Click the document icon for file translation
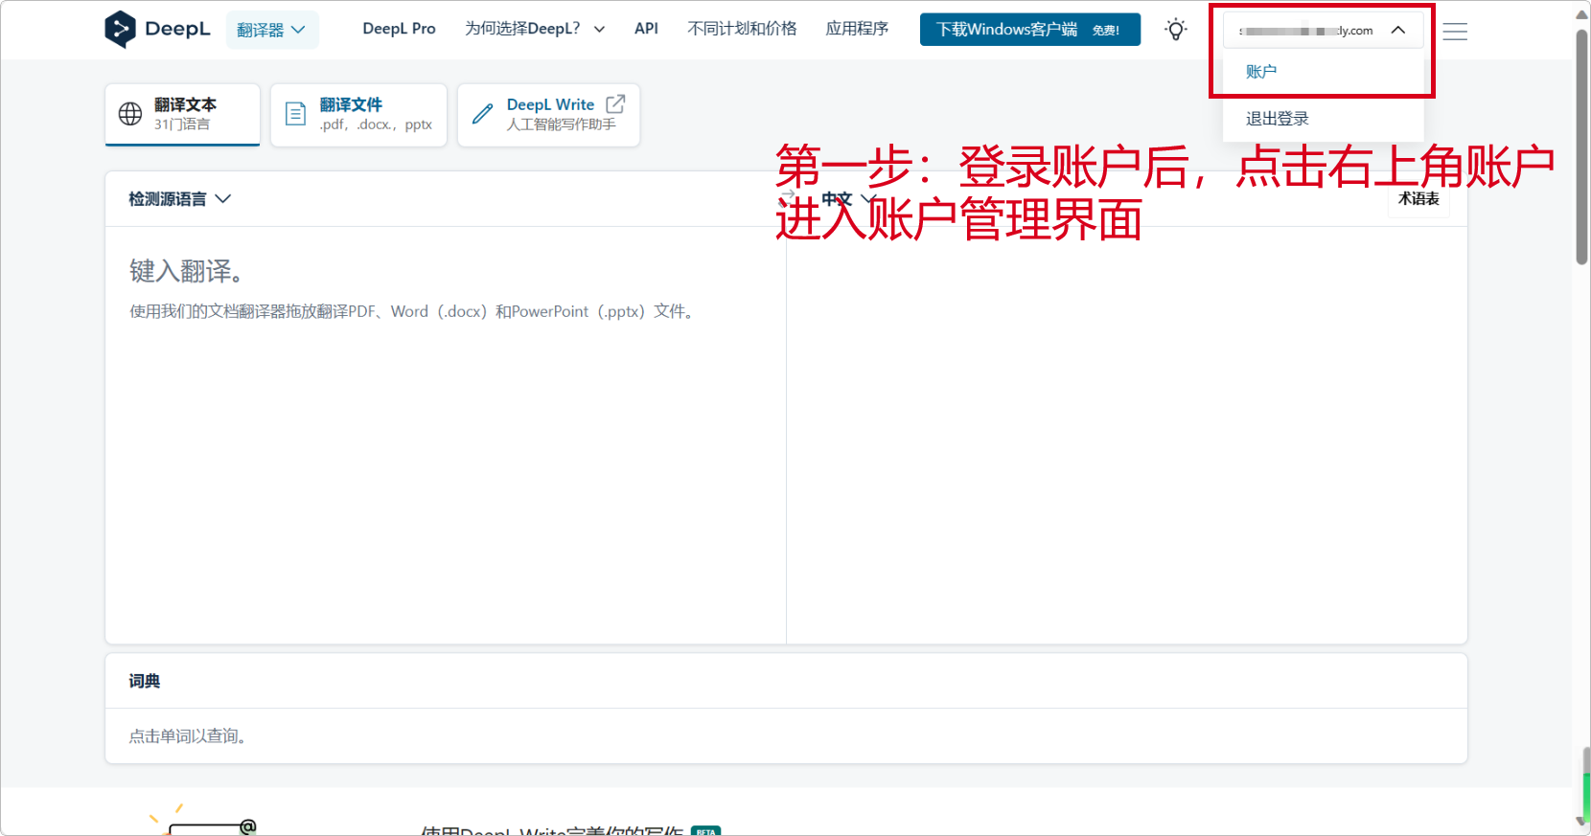Image resolution: width=1591 pixels, height=836 pixels. [296, 114]
